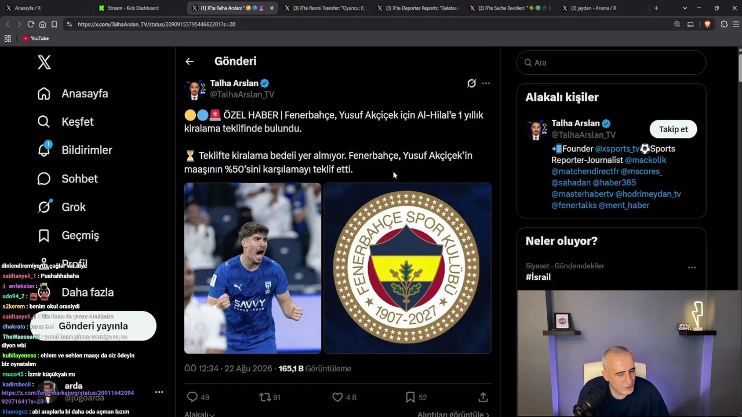Switch to X'te Sacha Tavolieri tab

pos(510,8)
